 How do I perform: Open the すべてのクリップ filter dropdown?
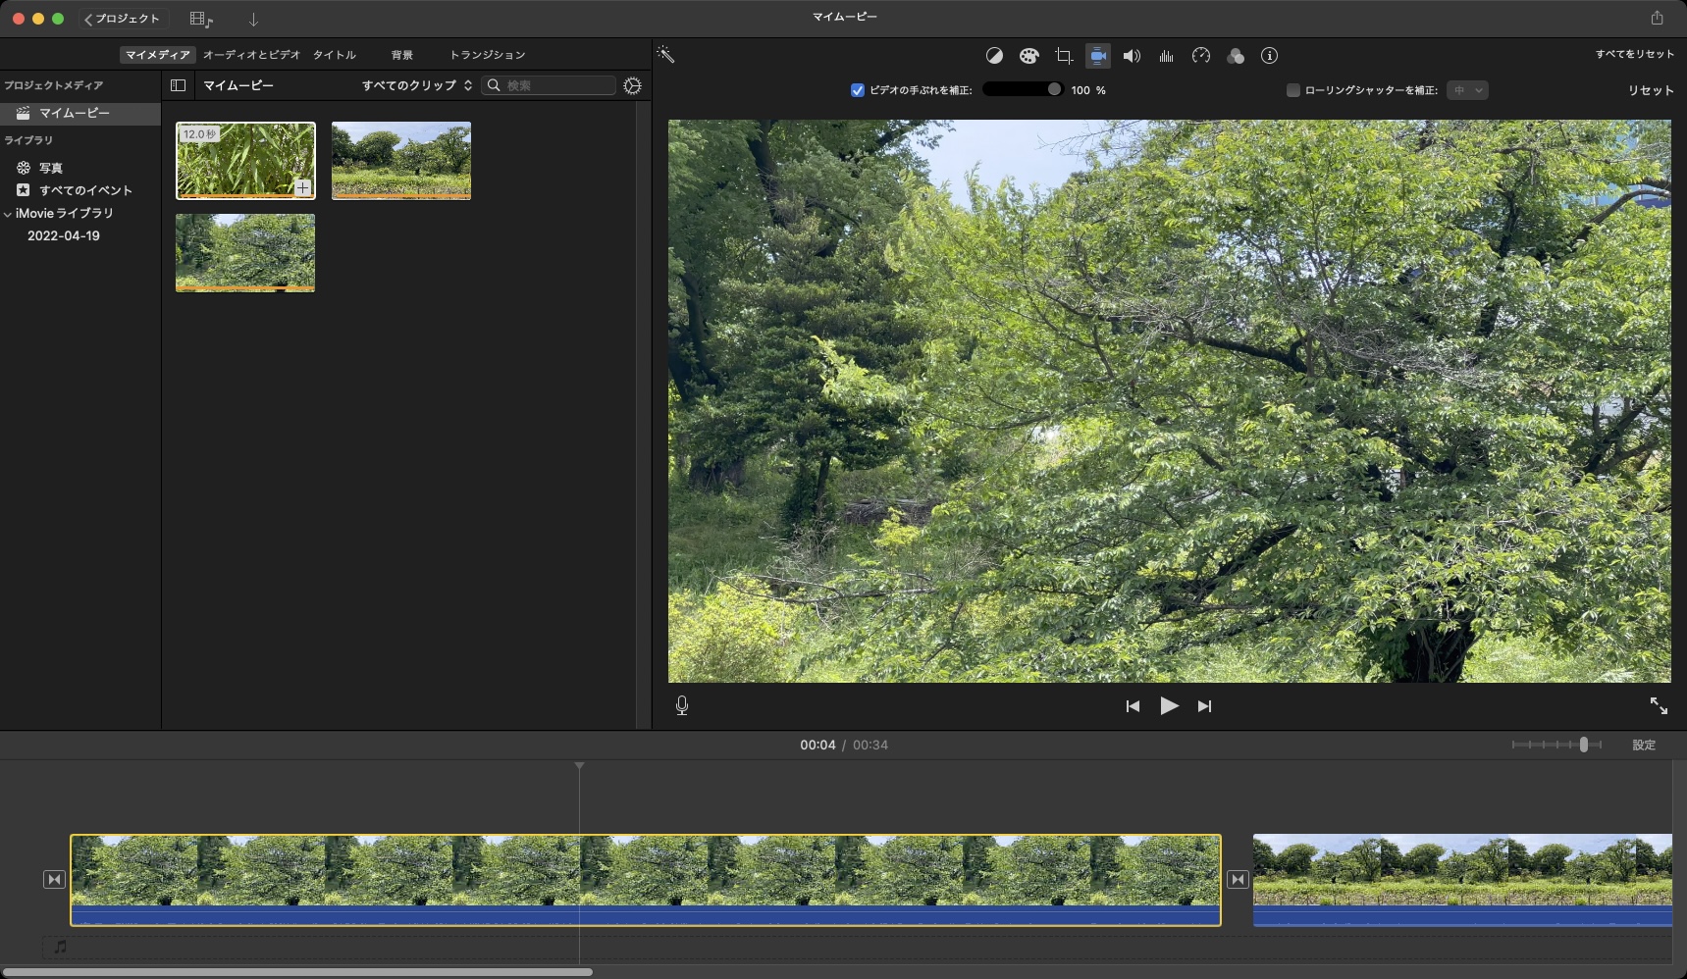[x=414, y=85]
